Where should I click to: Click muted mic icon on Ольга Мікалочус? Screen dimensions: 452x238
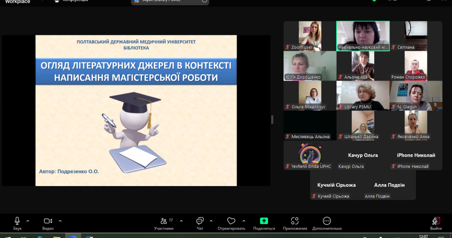[287, 107]
